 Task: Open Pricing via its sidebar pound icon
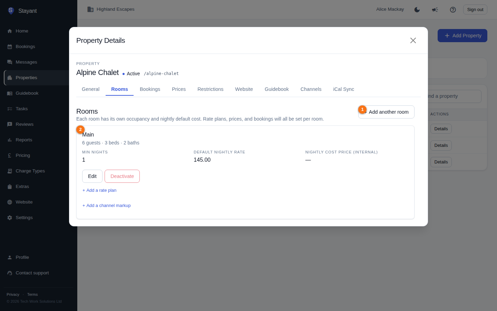[x=10, y=155]
